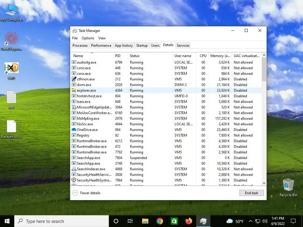Image resolution: width=303 pixels, height=227 pixels.
Task: Open the Windows Start menu
Action: tap(7, 221)
